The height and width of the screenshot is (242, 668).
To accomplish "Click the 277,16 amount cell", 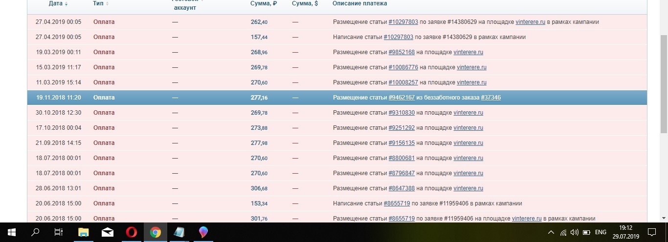I will pyautogui.click(x=259, y=98).
